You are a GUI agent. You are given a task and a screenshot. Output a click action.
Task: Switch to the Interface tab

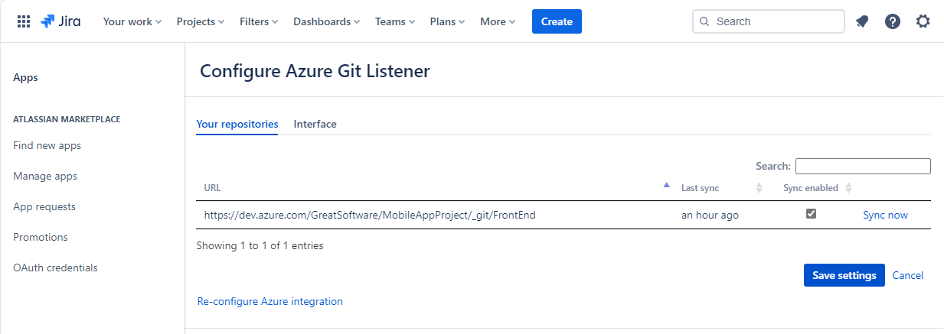click(x=315, y=124)
